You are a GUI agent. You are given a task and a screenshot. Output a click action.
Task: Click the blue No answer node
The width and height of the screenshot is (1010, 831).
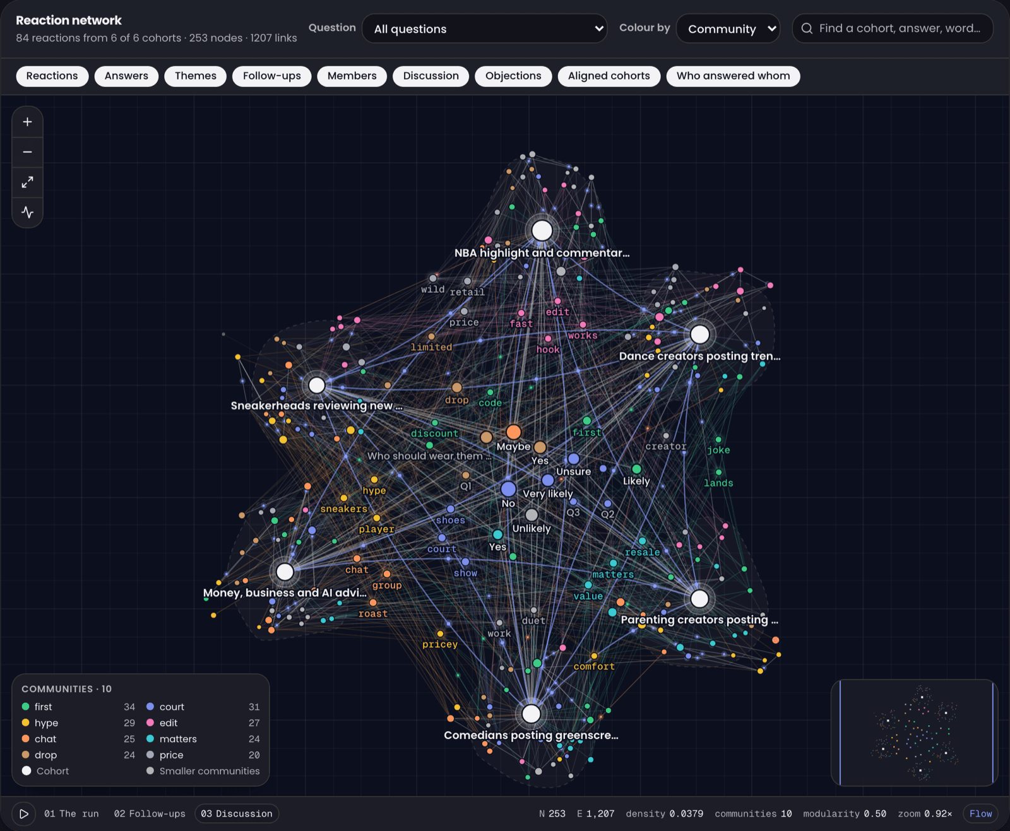(508, 489)
